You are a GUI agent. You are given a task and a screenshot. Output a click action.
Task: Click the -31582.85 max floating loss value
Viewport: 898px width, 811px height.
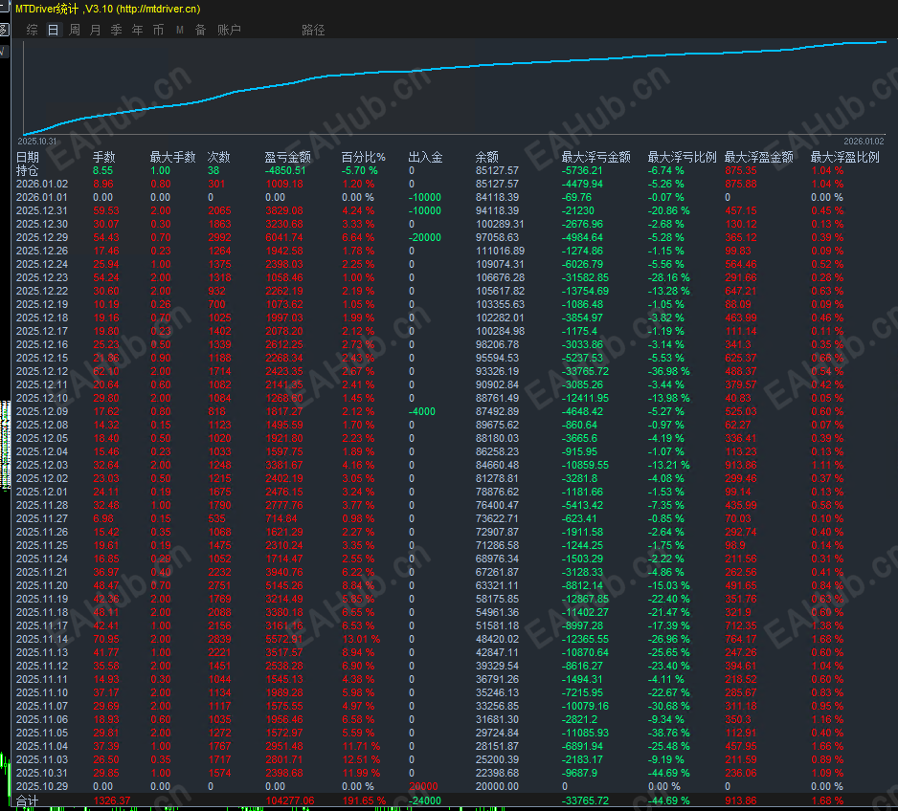[x=585, y=277]
